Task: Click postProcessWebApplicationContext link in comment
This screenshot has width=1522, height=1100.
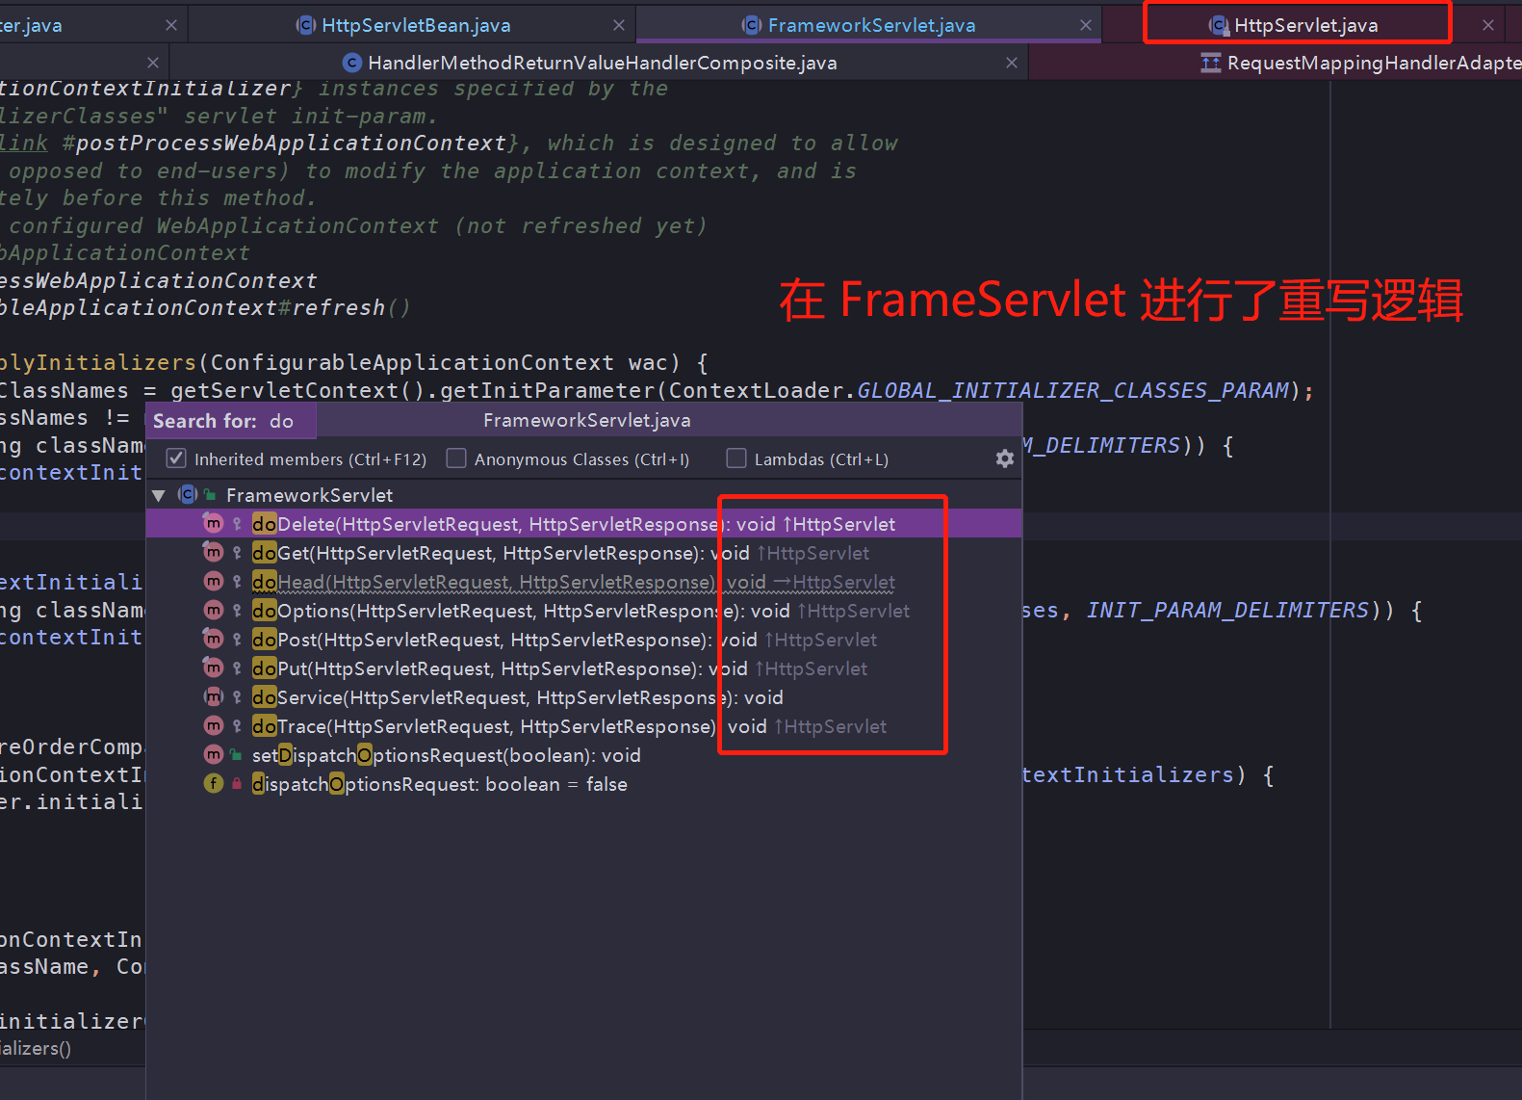Action: click(291, 143)
